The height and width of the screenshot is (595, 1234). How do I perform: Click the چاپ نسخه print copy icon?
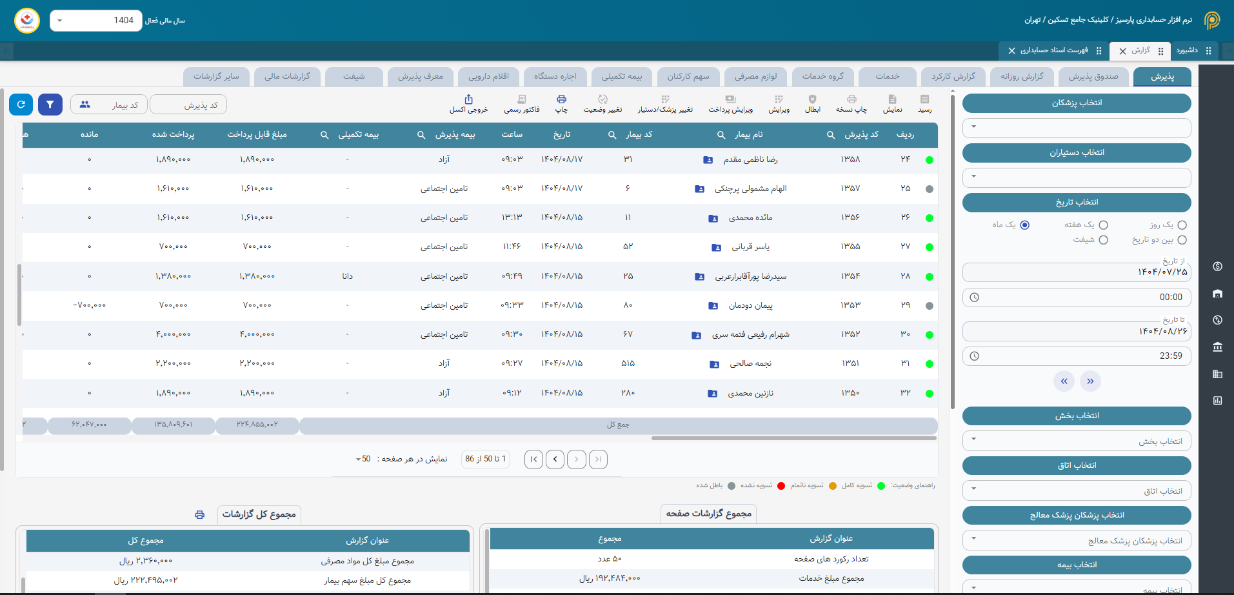pyautogui.click(x=851, y=99)
